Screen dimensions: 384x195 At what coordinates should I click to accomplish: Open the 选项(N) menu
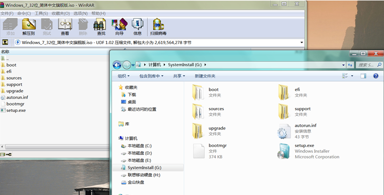point(80,13)
